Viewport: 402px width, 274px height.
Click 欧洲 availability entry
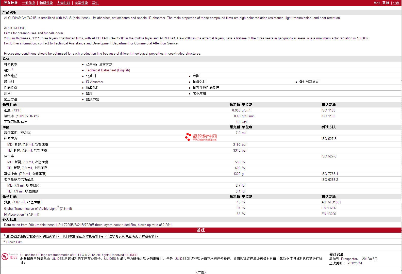pos(196,76)
